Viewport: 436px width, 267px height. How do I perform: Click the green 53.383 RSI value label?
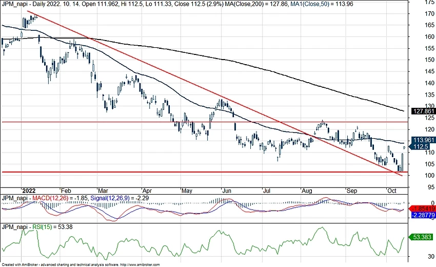point(421,237)
